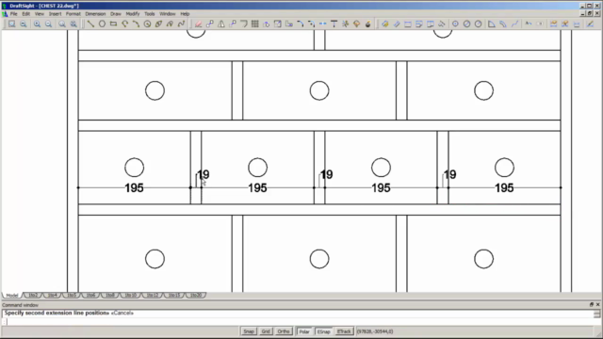Click the grid Pattern tool icon

pos(255,24)
